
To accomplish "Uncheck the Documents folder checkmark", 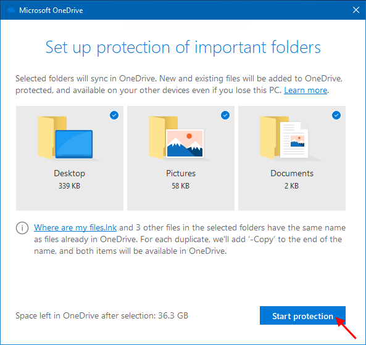I will (336, 115).
